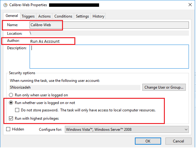The width and height of the screenshot is (196, 148).
Task: Switch to the Actions tab
Action: click(44, 16)
